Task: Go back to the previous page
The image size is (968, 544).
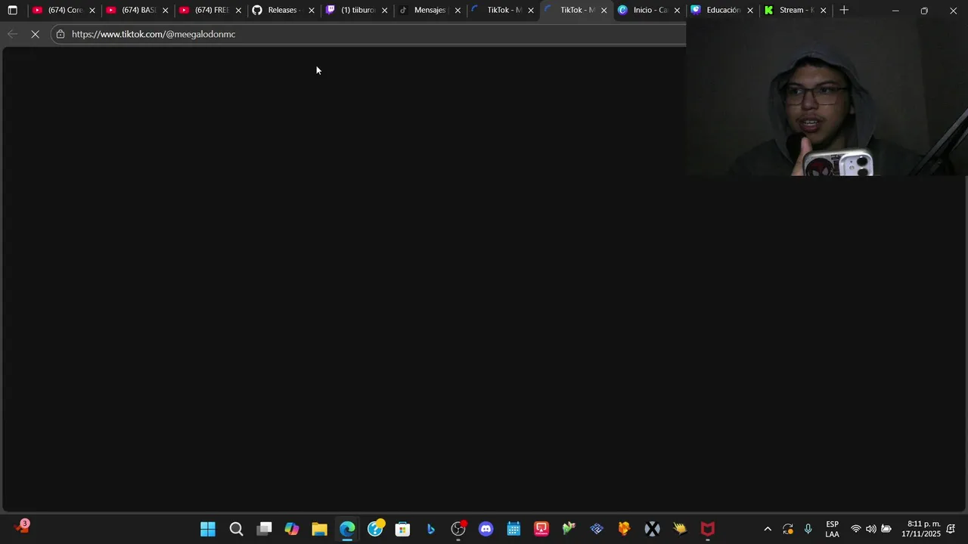Action: click(12, 34)
